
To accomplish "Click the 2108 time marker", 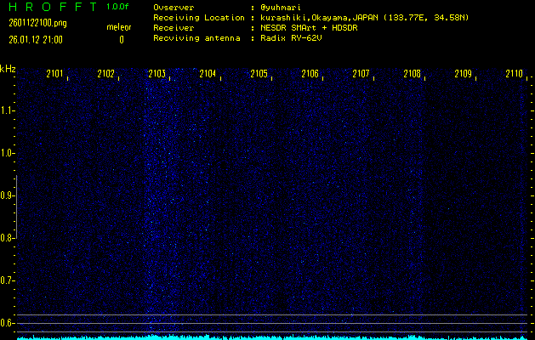I will 413,74.
